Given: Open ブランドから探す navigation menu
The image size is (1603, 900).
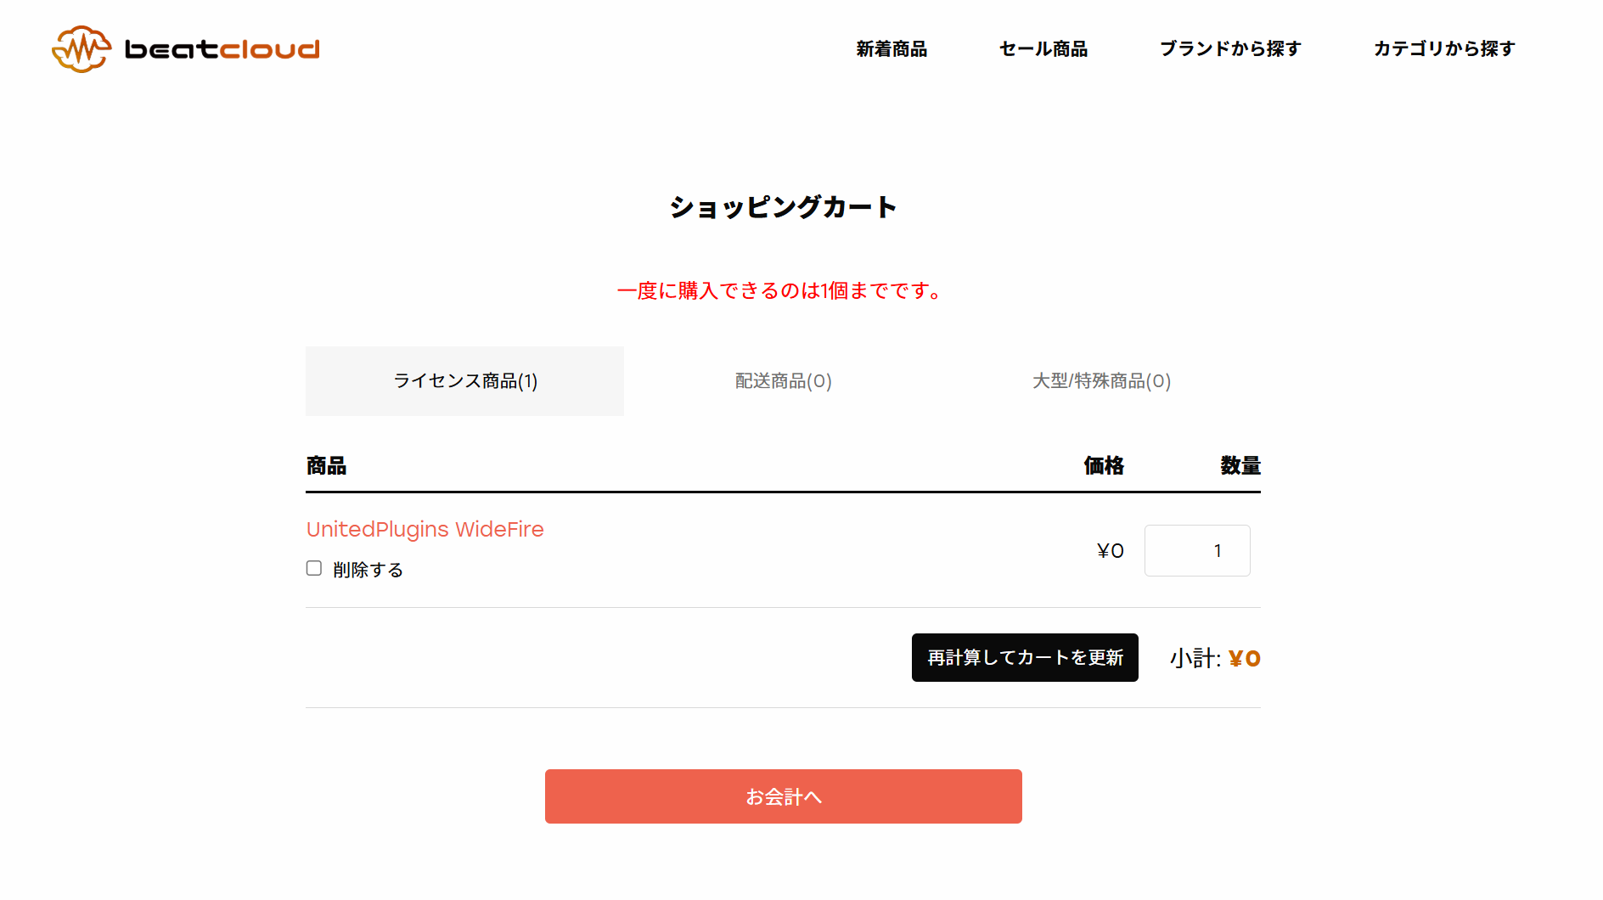Looking at the screenshot, I should pos(1230,48).
